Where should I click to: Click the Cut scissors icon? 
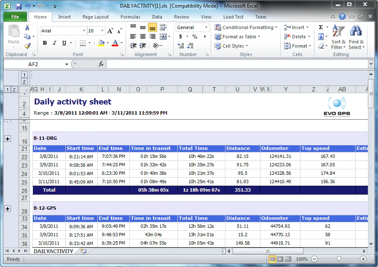[27, 27]
